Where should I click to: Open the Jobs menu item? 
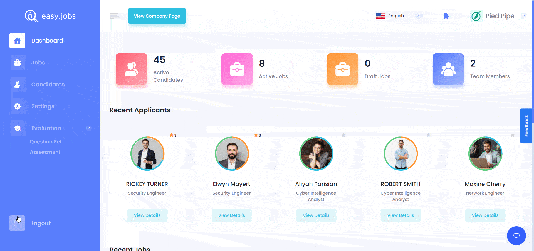click(x=38, y=63)
